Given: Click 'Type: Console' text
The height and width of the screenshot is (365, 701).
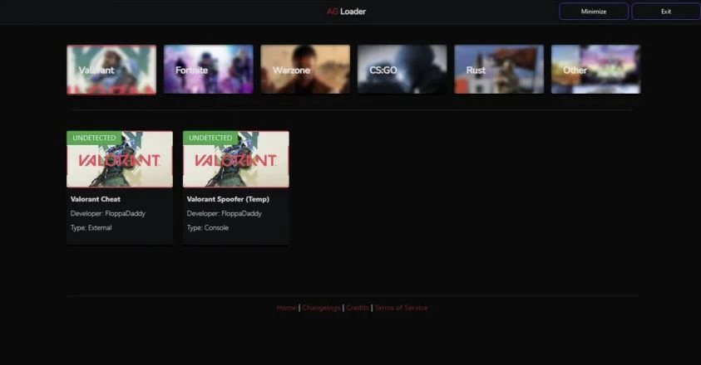Looking at the screenshot, I should pyautogui.click(x=207, y=227).
